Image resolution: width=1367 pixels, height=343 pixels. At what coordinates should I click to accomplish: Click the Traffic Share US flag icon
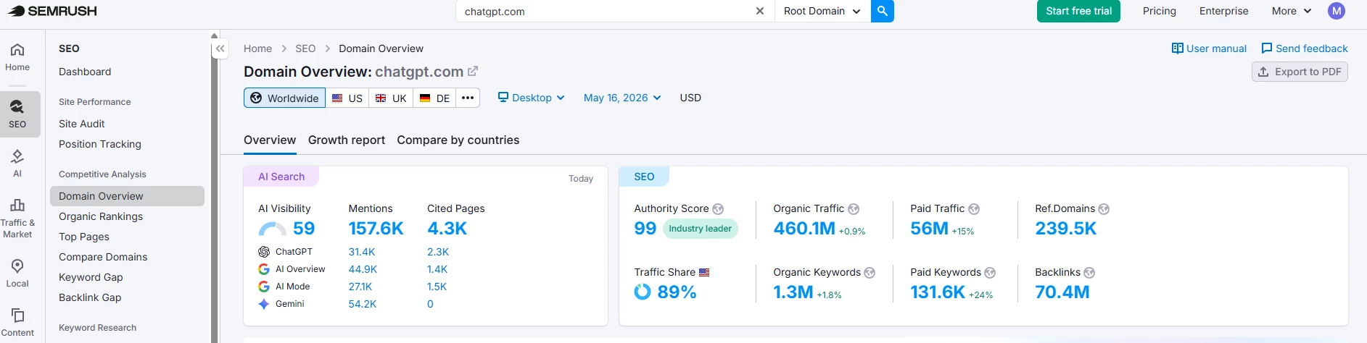(704, 272)
